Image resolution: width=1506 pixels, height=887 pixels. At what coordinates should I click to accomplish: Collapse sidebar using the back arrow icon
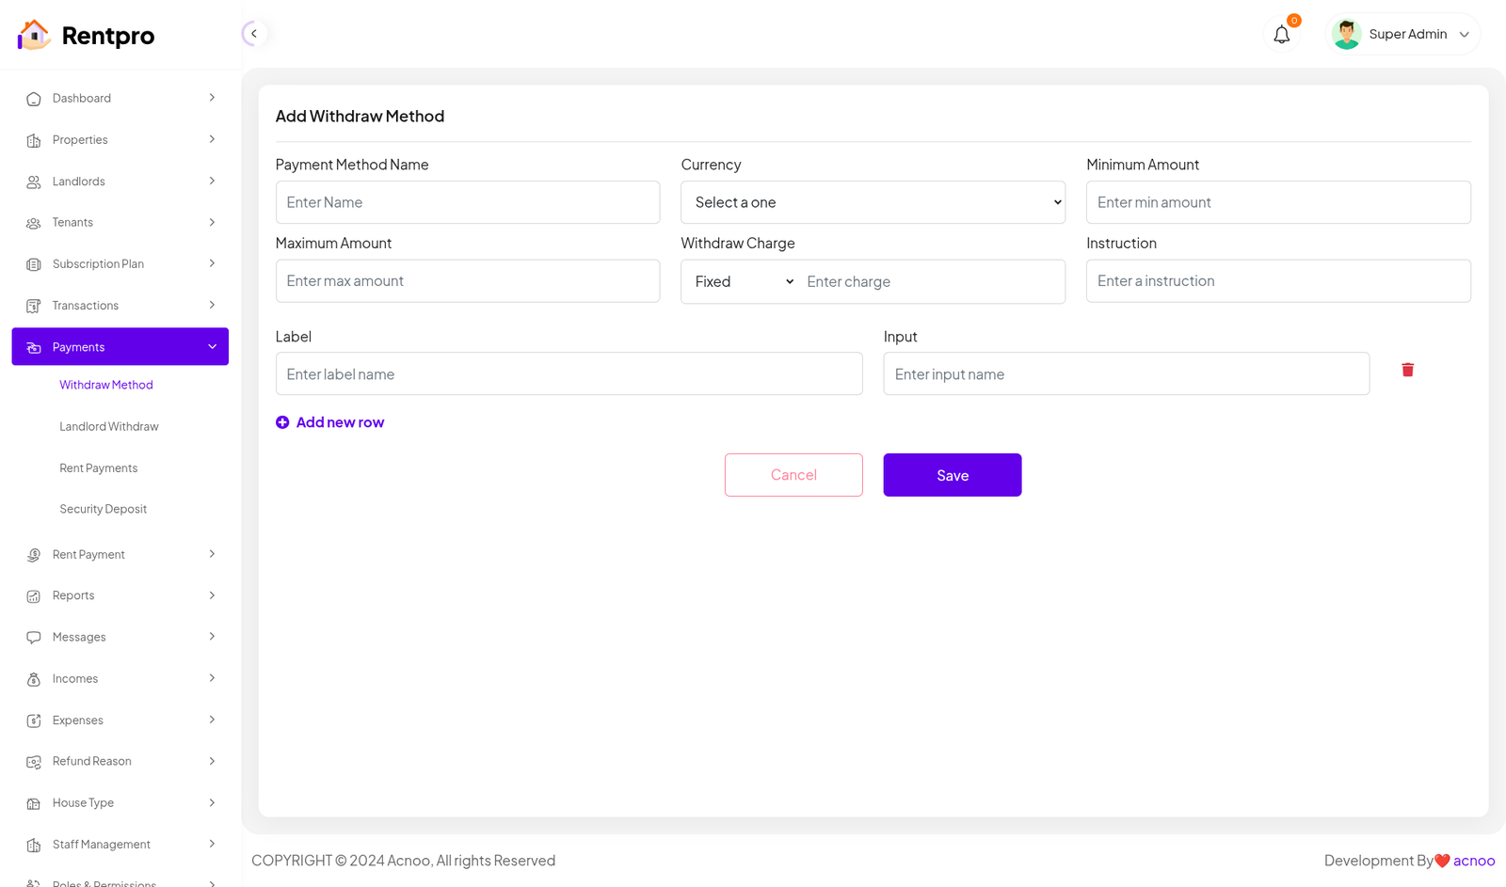253,34
